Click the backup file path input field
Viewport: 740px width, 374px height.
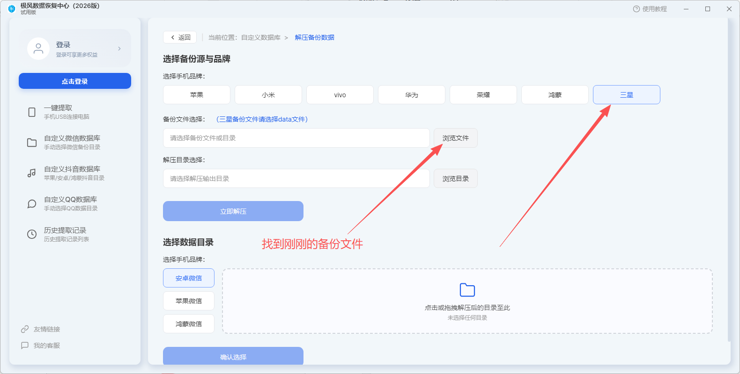296,138
